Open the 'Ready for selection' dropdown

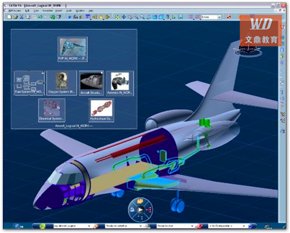click(x=141, y=226)
